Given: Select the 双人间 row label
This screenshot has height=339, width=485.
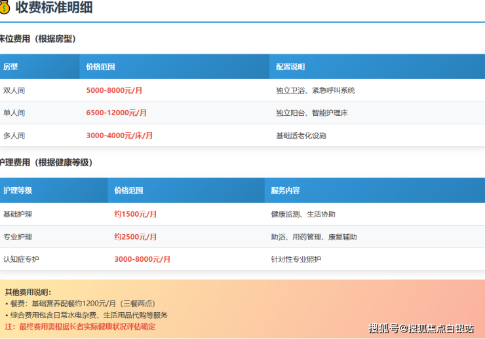Looking at the screenshot, I should (14, 90).
